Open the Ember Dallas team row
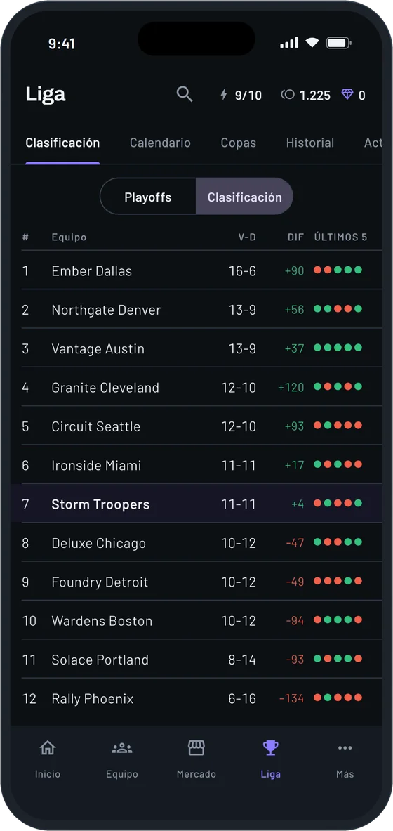Image resolution: width=393 pixels, height=831 pixels. point(201,270)
